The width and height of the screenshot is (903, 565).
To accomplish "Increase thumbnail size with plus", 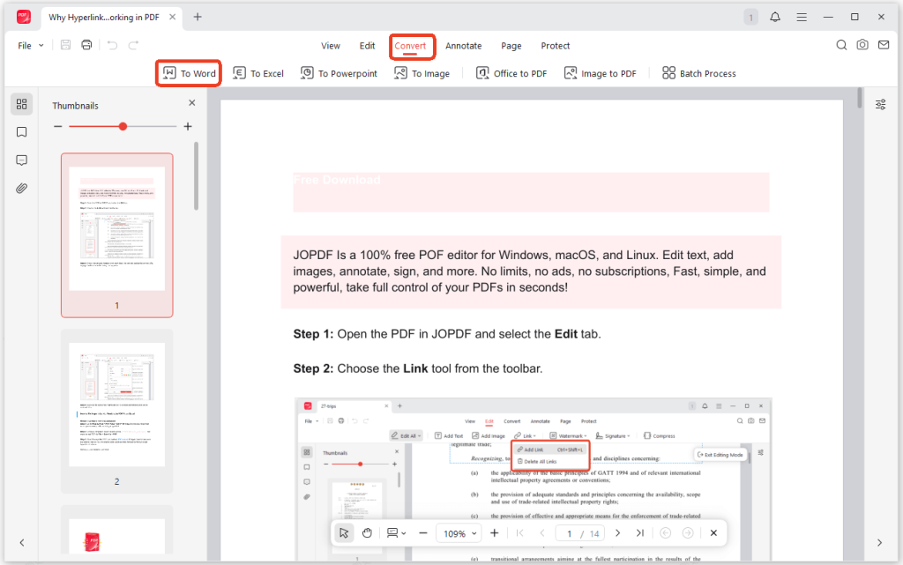I will [188, 127].
